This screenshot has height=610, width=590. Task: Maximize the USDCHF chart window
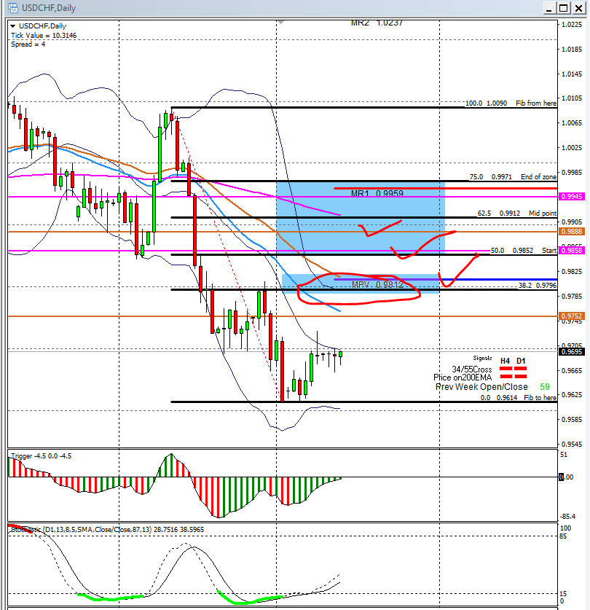[562, 9]
